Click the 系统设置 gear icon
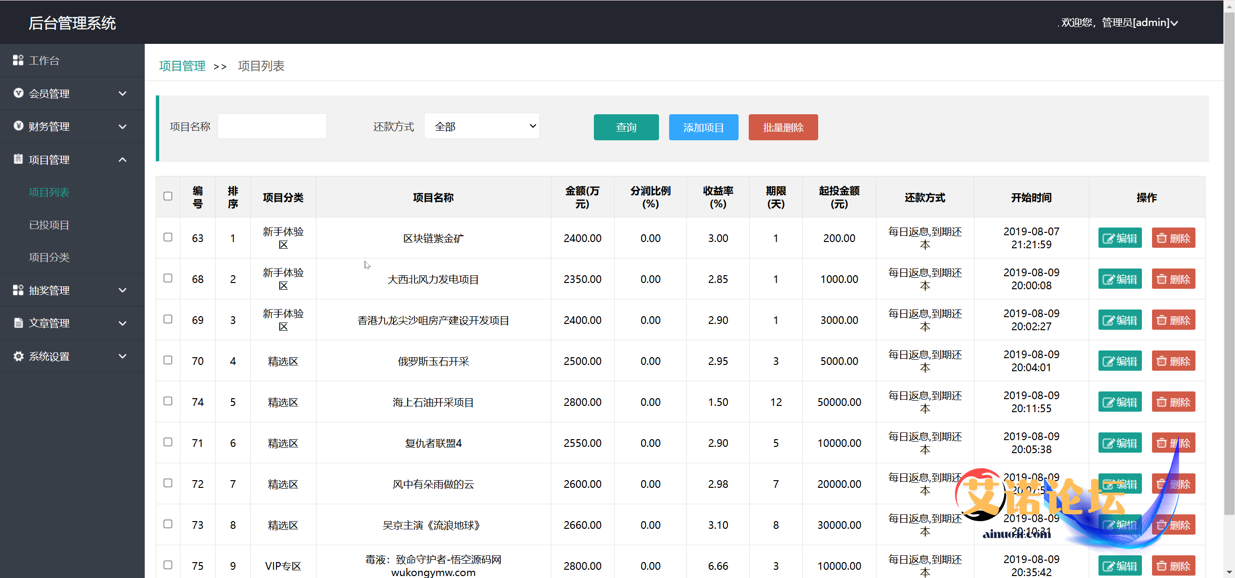The height and width of the screenshot is (578, 1235). [x=18, y=356]
